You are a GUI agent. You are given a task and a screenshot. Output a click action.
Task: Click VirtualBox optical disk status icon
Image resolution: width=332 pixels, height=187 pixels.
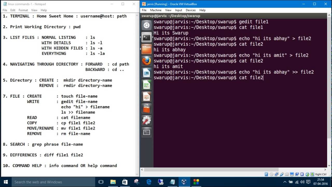pyautogui.click(x=272, y=174)
